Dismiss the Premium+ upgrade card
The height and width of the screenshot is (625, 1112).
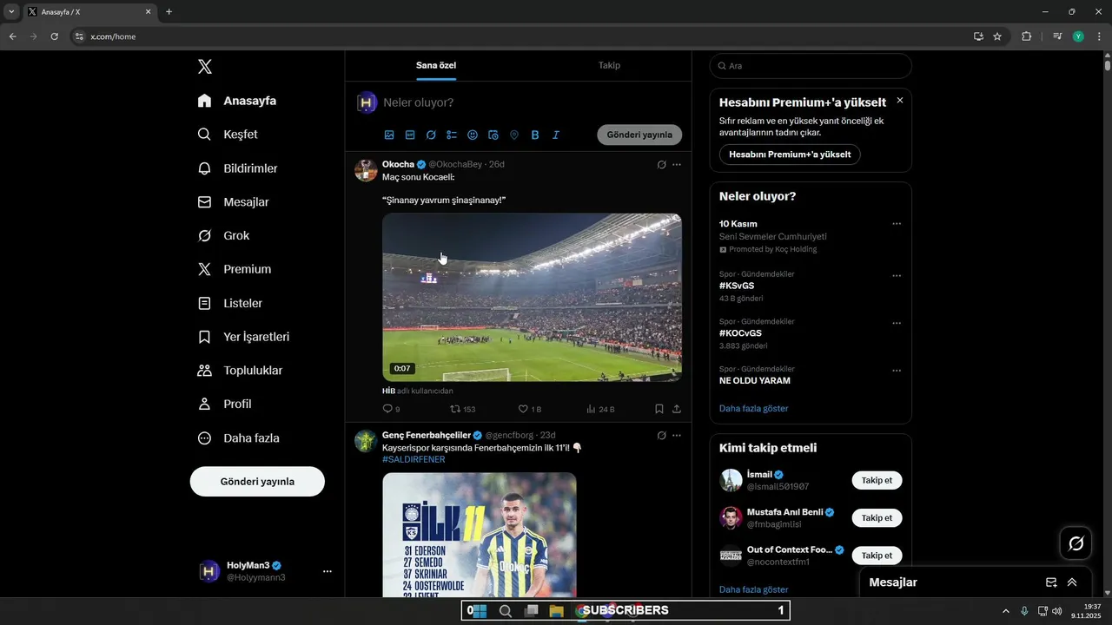[x=900, y=101]
